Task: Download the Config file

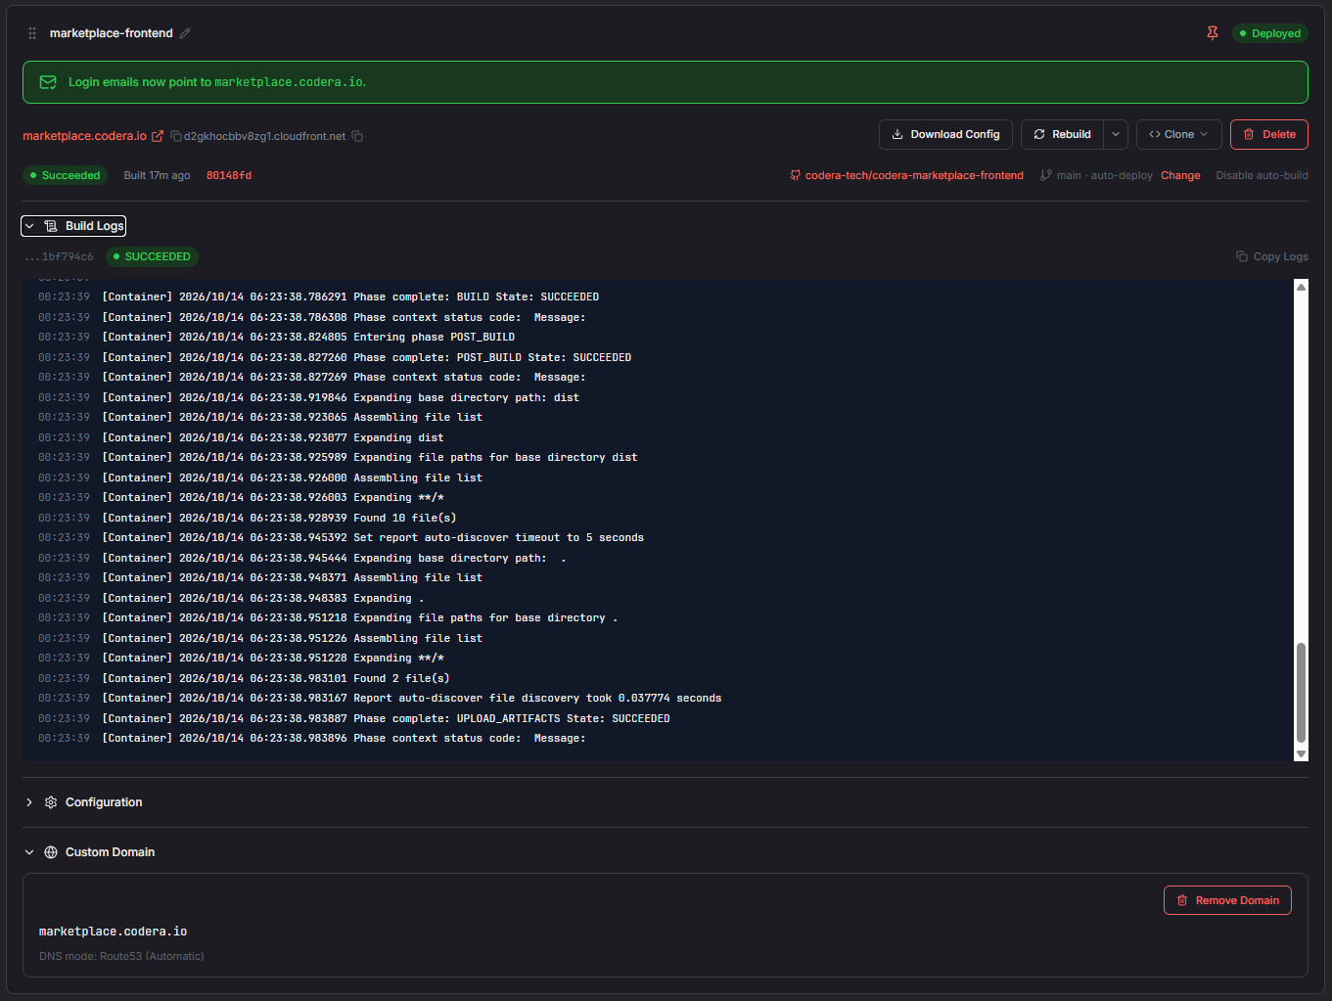Action: [945, 134]
